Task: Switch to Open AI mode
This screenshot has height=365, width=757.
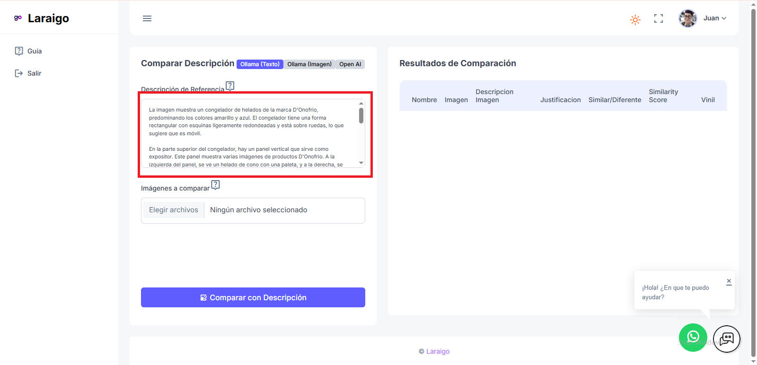Action: 350,64
